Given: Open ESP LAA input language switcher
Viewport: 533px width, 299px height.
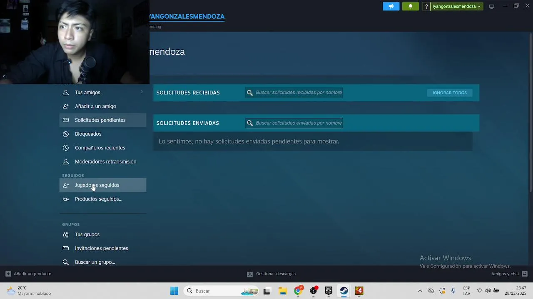Looking at the screenshot, I should coord(467,291).
